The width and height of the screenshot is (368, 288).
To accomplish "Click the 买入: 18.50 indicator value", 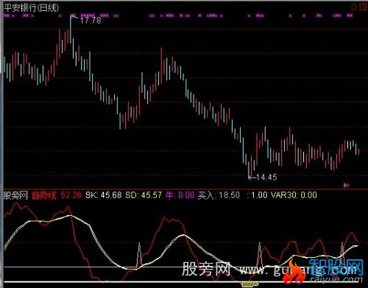I will (x=219, y=195).
